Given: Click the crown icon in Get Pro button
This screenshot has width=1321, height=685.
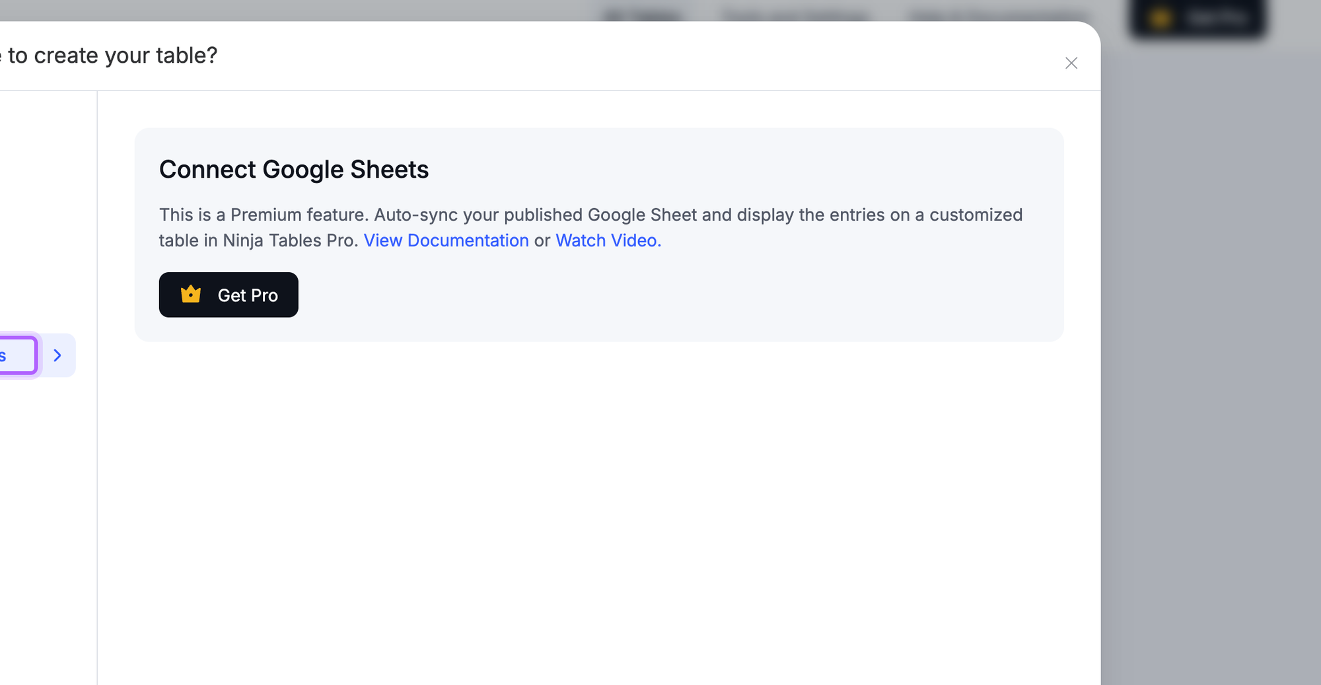Looking at the screenshot, I should coord(191,294).
